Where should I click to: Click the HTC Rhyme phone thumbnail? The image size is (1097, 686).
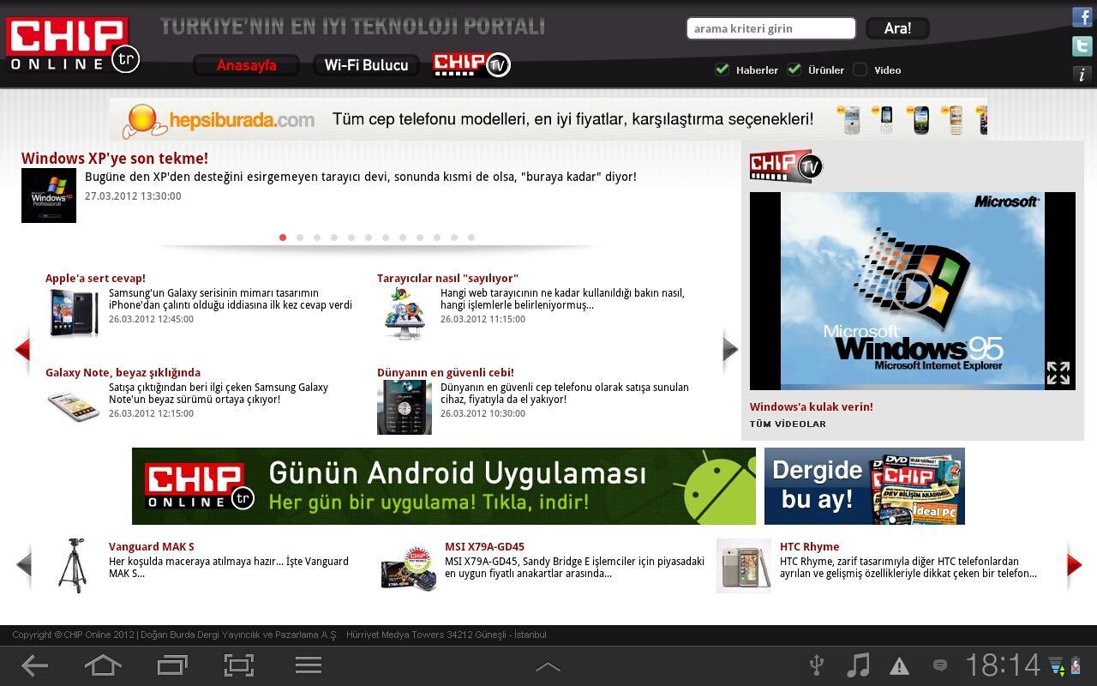click(744, 565)
